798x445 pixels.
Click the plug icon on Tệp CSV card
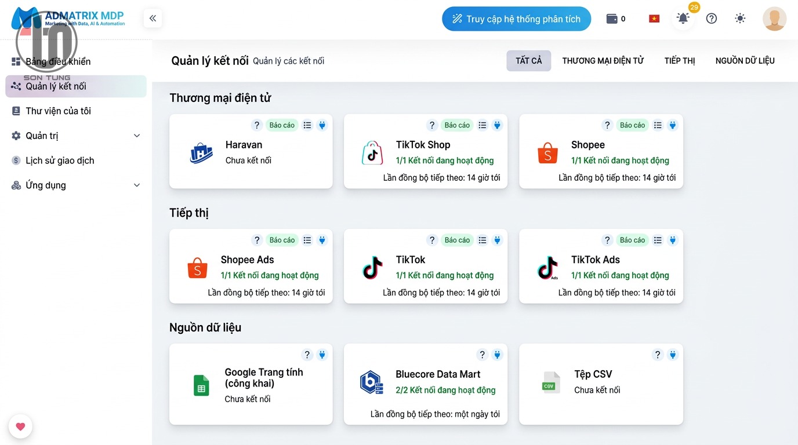point(673,355)
